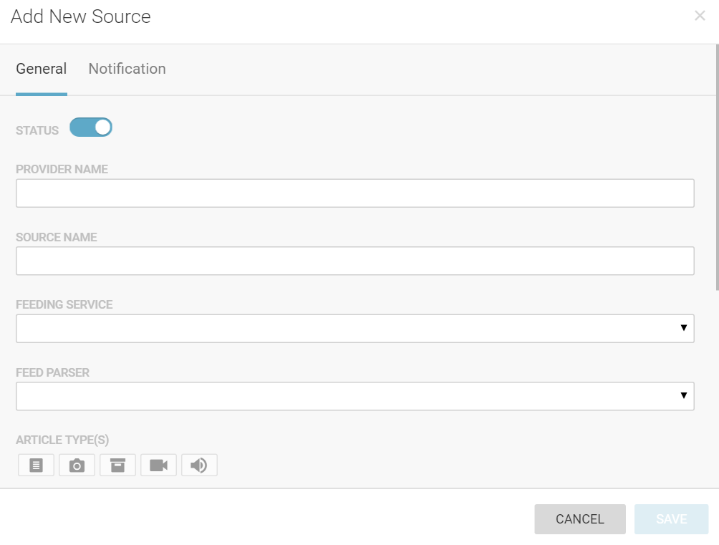
Task: Select the package (archive box) article type icon
Action: (x=118, y=466)
